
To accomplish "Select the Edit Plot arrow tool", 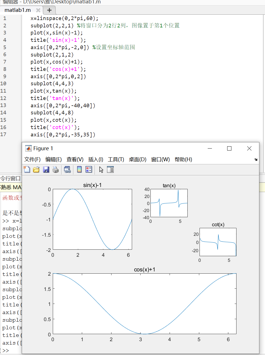I will pyautogui.click(x=101, y=169).
